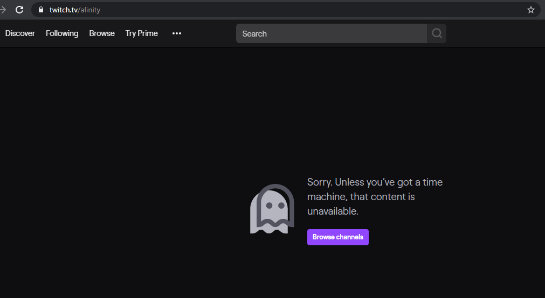
Task: Click the browser forward arrow
Action: pyautogui.click(x=3, y=10)
